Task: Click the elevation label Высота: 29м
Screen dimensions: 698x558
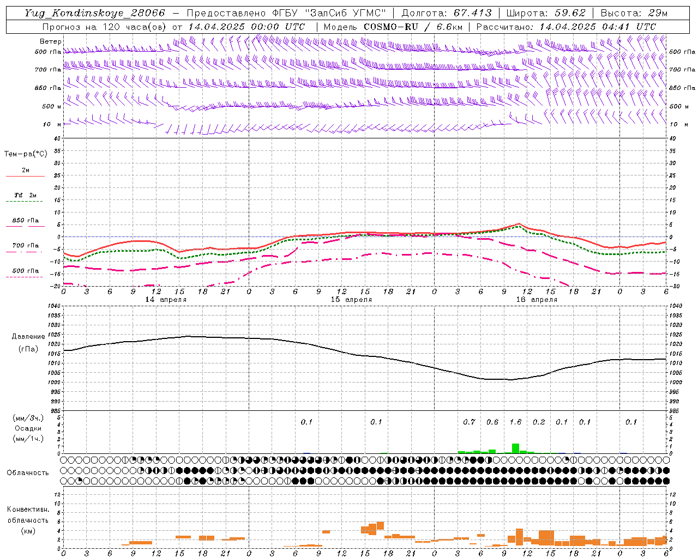Action: click(x=634, y=13)
